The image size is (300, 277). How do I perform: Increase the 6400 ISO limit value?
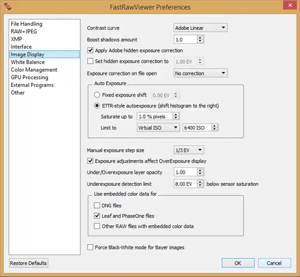pos(214,126)
